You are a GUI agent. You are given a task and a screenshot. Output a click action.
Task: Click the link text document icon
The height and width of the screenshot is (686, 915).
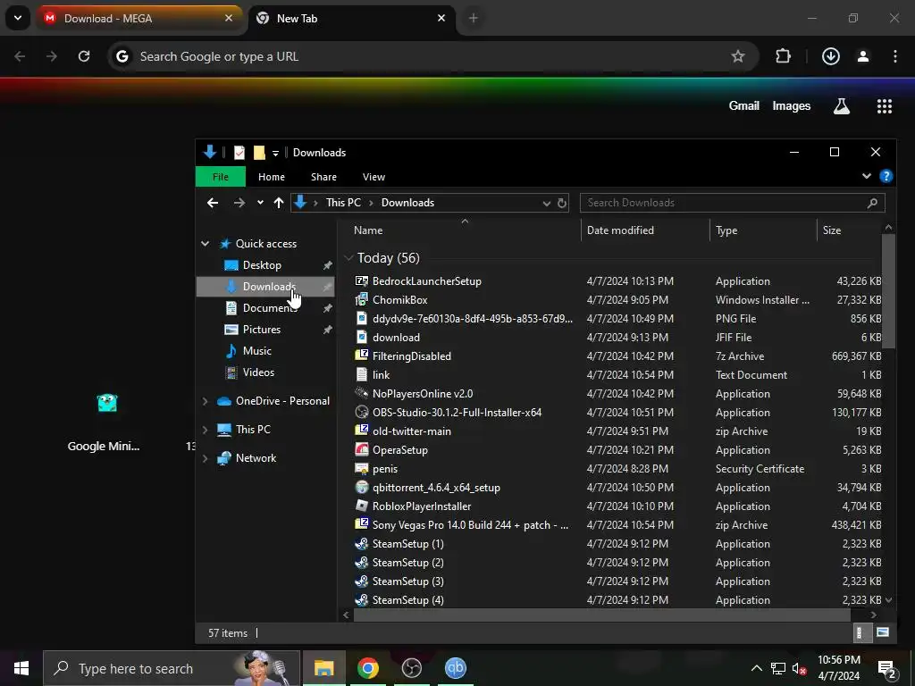tap(362, 374)
